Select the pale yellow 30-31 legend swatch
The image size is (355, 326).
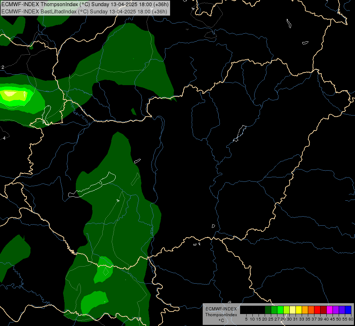pyautogui.click(x=293, y=310)
